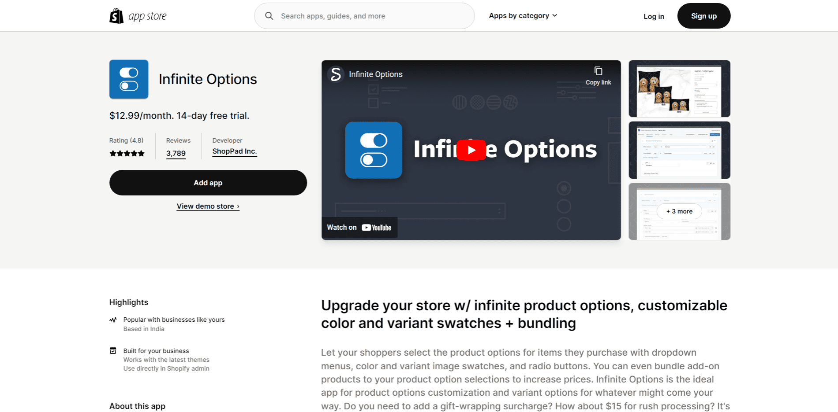The image size is (838, 412).
Task: Click the search magnifier icon
Action: click(269, 16)
